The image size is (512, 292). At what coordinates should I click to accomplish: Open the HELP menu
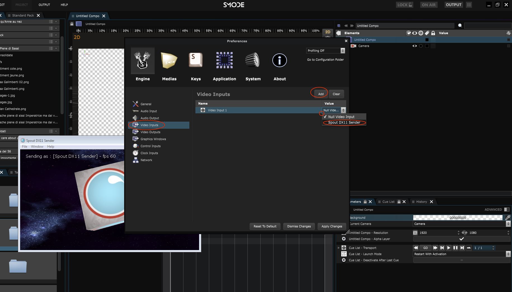coord(64,5)
